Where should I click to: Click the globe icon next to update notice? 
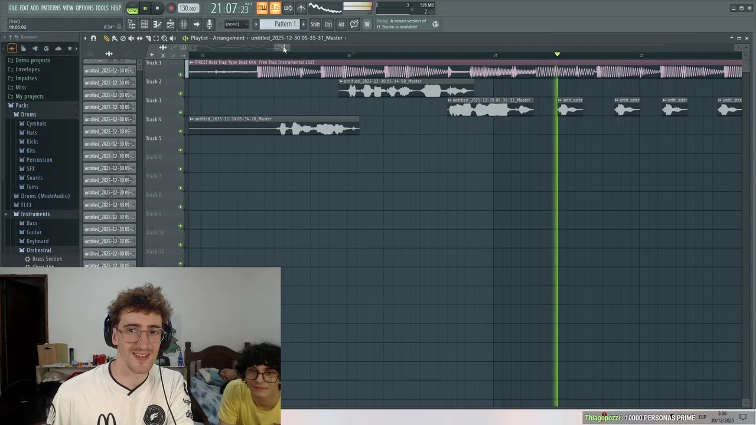click(x=435, y=24)
